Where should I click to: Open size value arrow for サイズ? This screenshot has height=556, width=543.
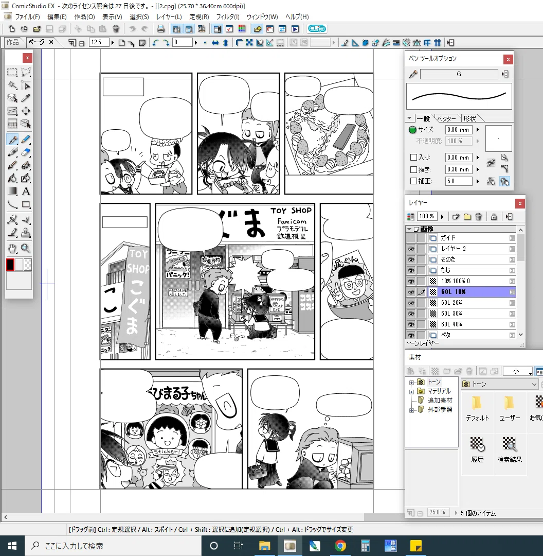[x=478, y=130]
